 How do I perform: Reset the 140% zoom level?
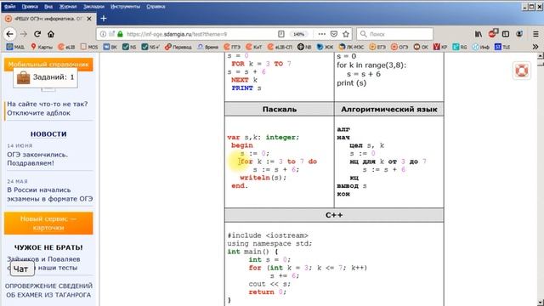point(298,34)
